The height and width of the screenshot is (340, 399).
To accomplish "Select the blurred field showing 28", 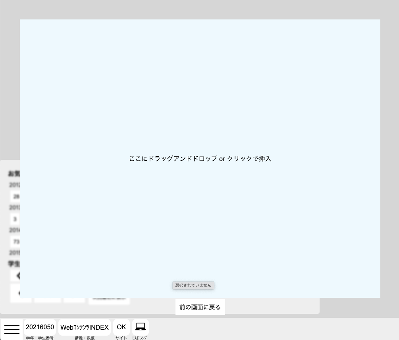I will click(15, 196).
